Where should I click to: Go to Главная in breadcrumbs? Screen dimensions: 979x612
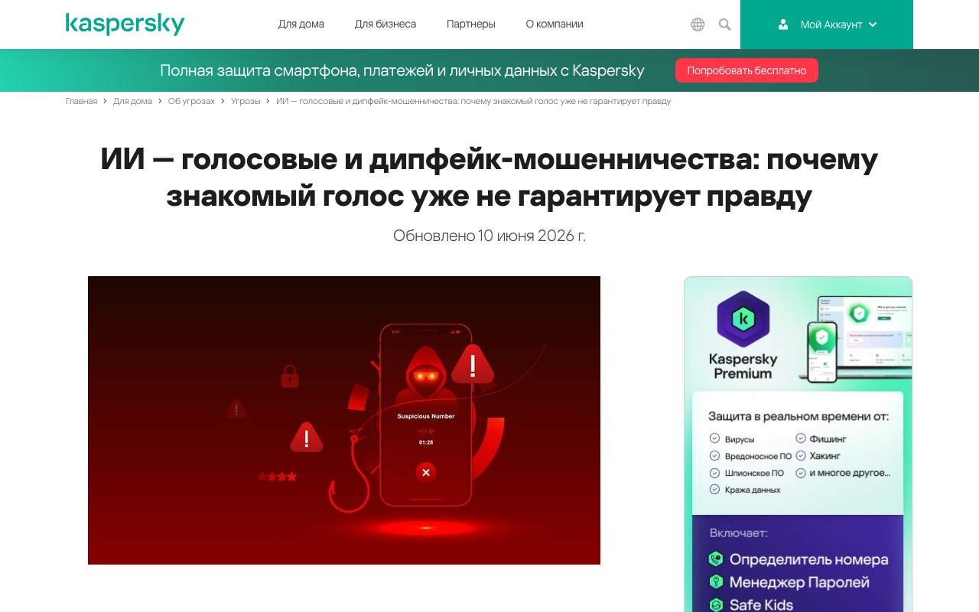click(x=81, y=101)
